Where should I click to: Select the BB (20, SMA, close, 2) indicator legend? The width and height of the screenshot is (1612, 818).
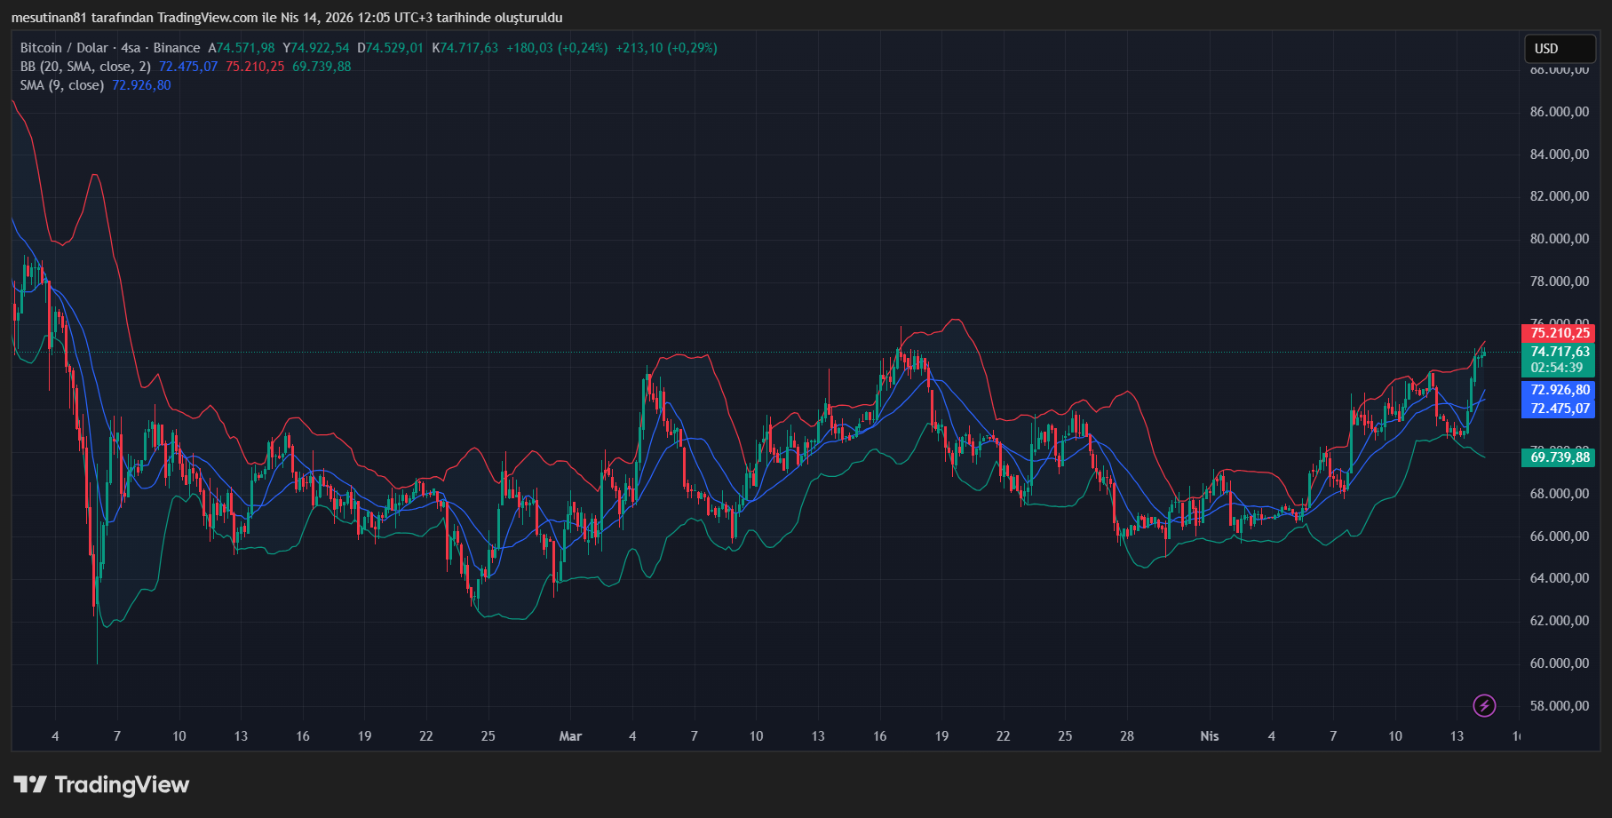85,67
